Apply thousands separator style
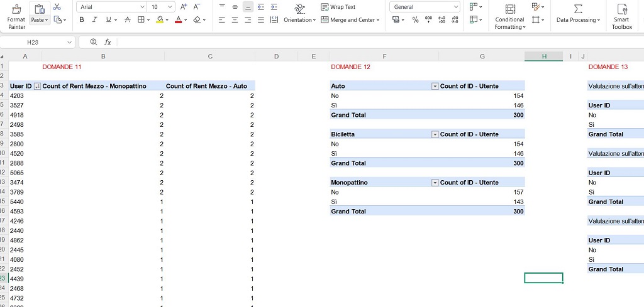Screen dimensions: 644x307 point(428,19)
